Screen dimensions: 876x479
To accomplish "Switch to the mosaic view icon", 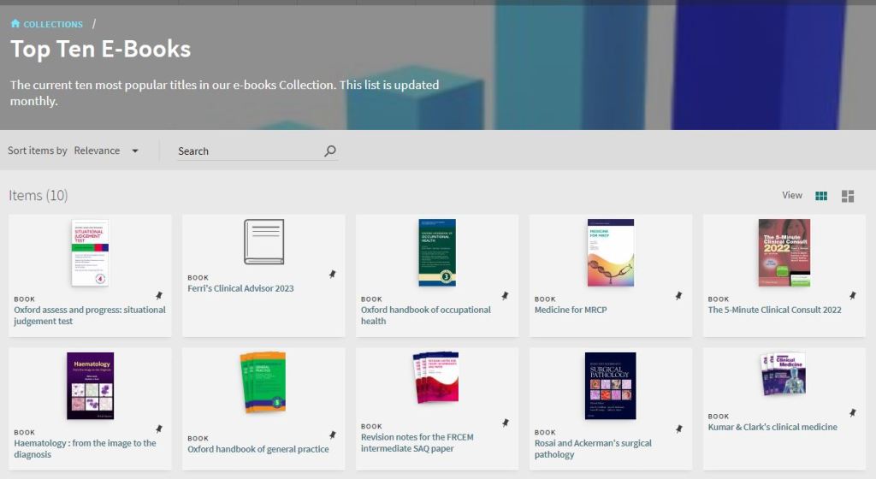I will (x=848, y=196).
